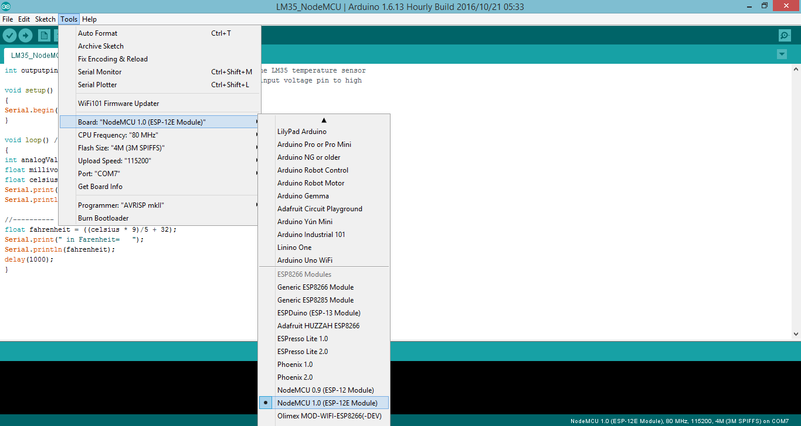This screenshot has height=426, width=801.
Task: Choose Auto Format from Tools menu
Action: [x=160, y=33]
